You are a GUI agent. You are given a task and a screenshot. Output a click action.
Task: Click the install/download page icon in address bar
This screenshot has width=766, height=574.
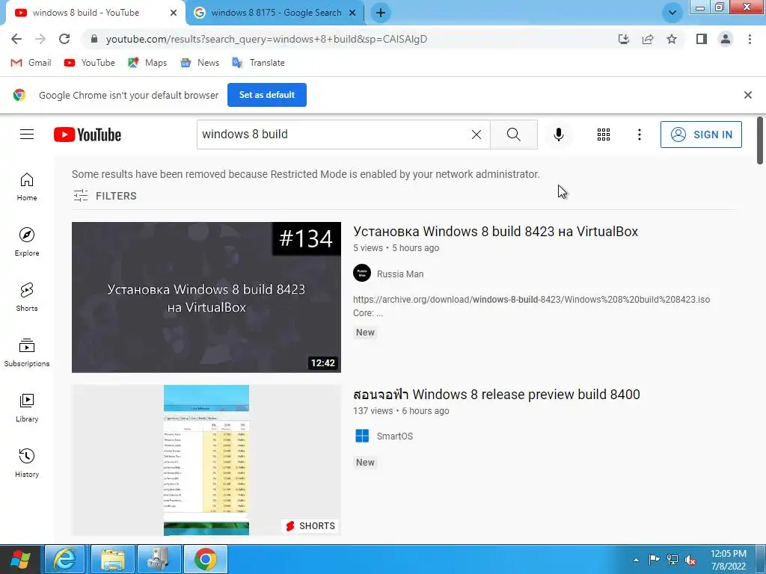click(x=624, y=39)
